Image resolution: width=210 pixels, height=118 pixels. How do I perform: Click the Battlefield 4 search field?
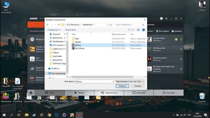tap(130, 25)
